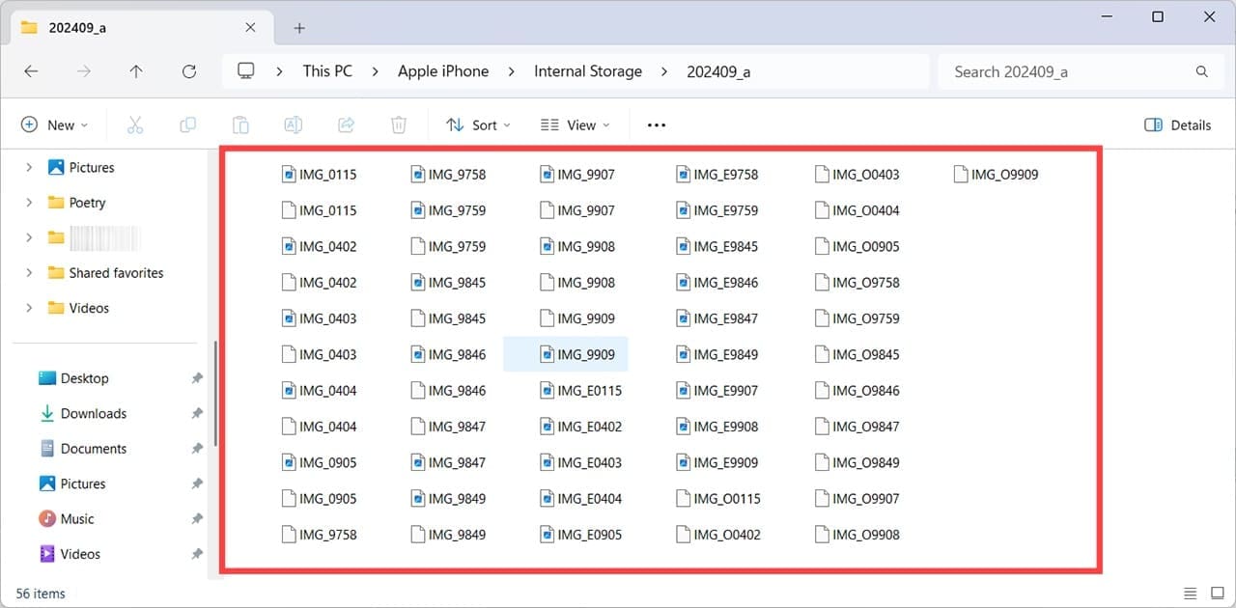Select file IMG_O9759

click(857, 318)
